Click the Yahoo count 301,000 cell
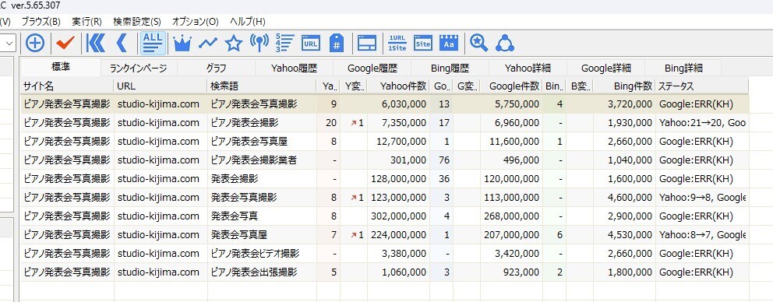773x302 pixels. 398,160
